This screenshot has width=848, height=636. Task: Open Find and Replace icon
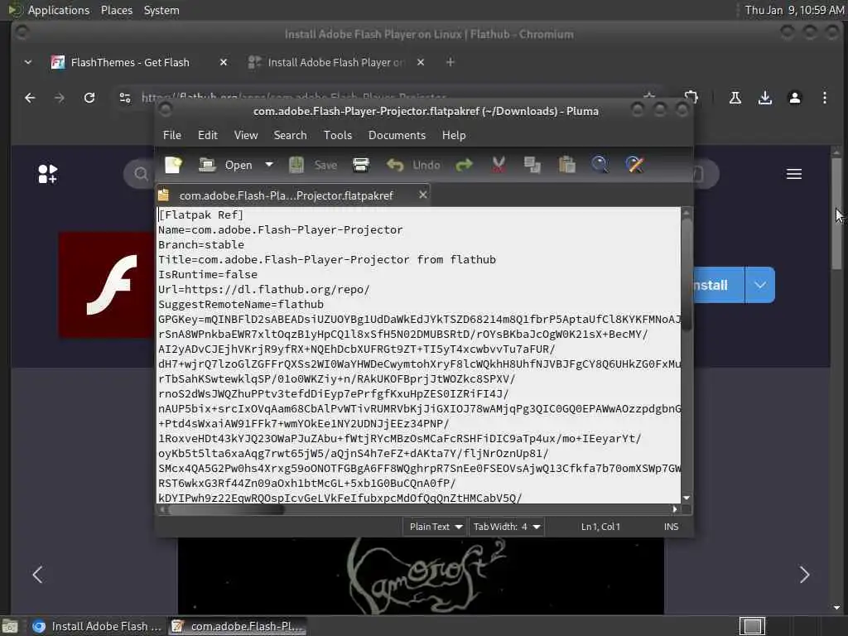point(634,165)
